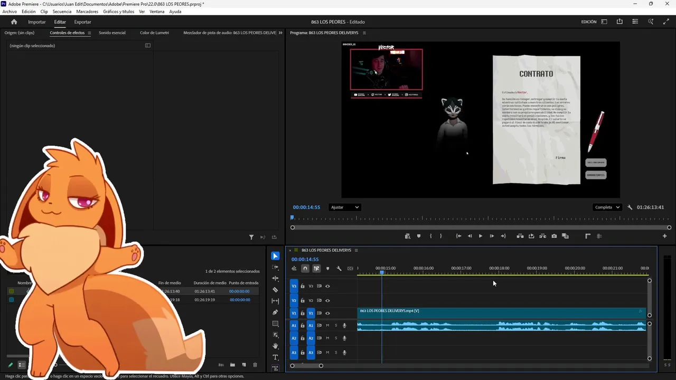Select the Rectangle tool
676x380 pixels.
[x=275, y=324]
